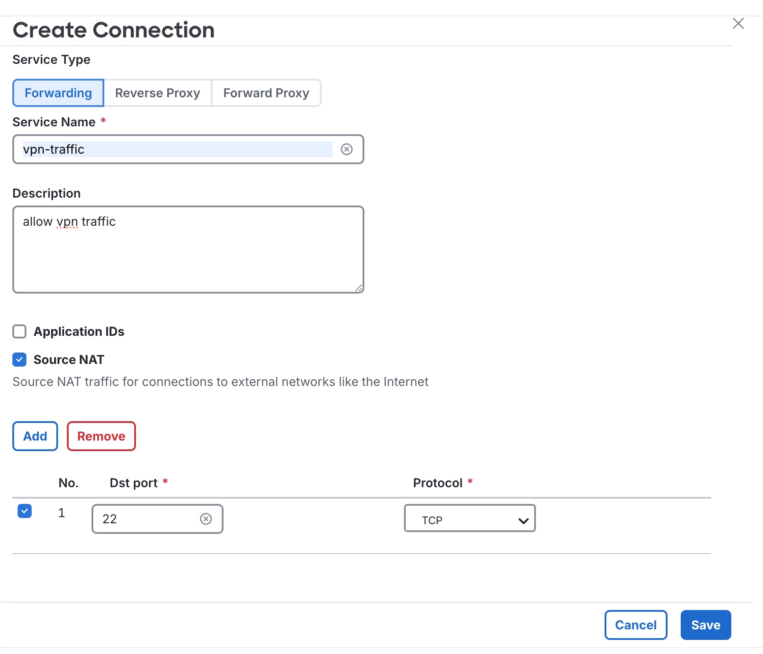Click the 'Service Name' label

pyautogui.click(x=54, y=122)
